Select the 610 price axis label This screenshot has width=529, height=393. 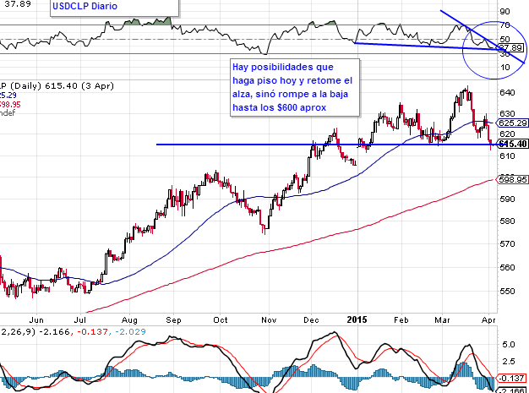(x=507, y=156)
